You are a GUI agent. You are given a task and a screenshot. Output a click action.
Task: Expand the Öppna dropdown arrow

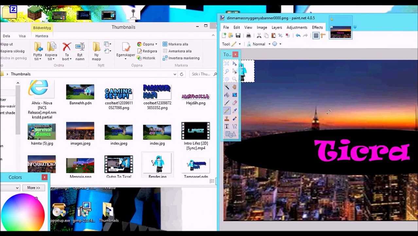156,44
